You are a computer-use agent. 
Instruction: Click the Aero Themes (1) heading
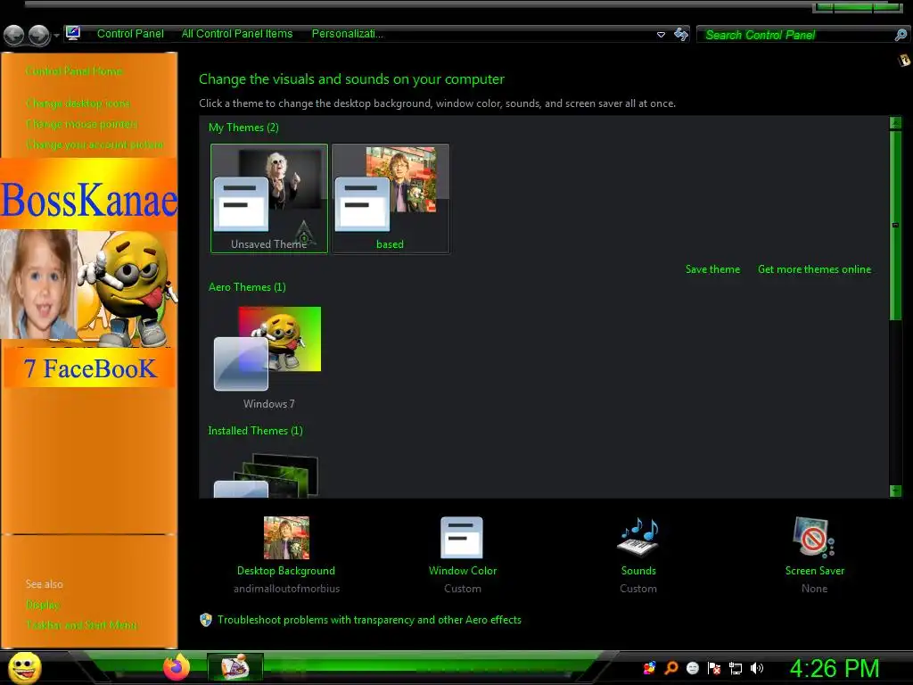[x=247, y=287]
